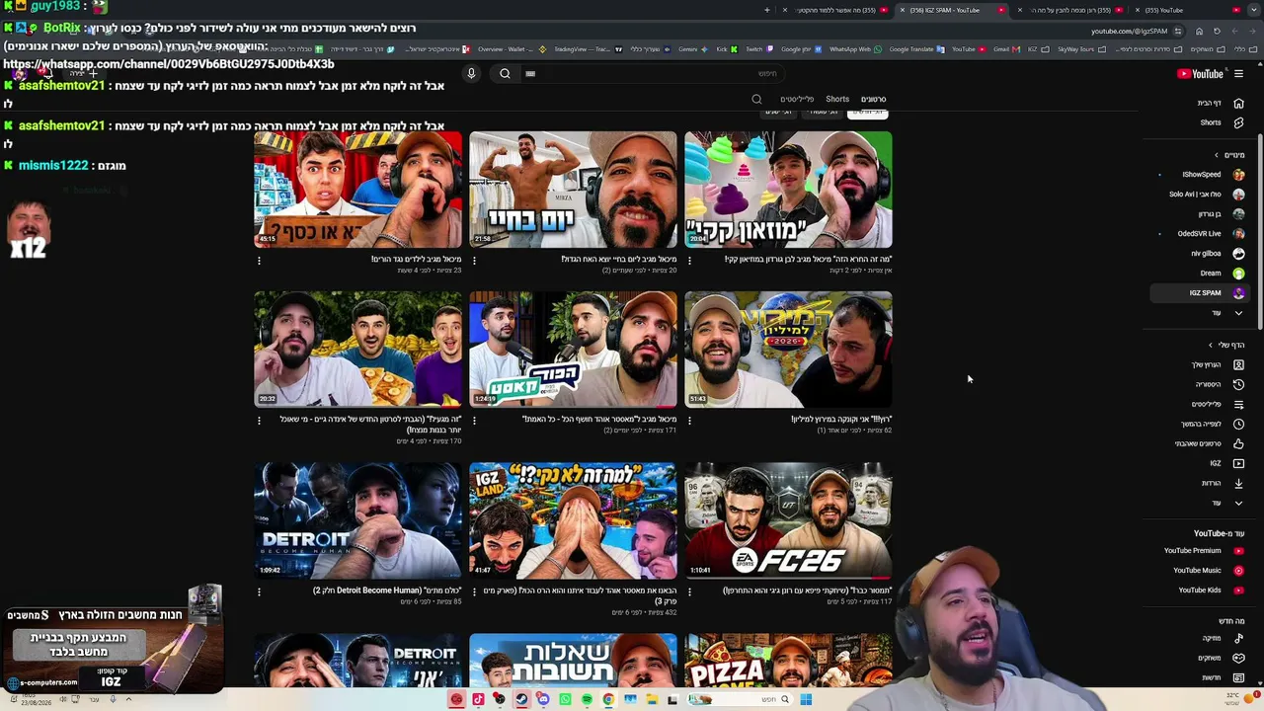Open the YouTube guide hamburger menu
This screenshot has height=711, width=1264.
click(1238, 74)
